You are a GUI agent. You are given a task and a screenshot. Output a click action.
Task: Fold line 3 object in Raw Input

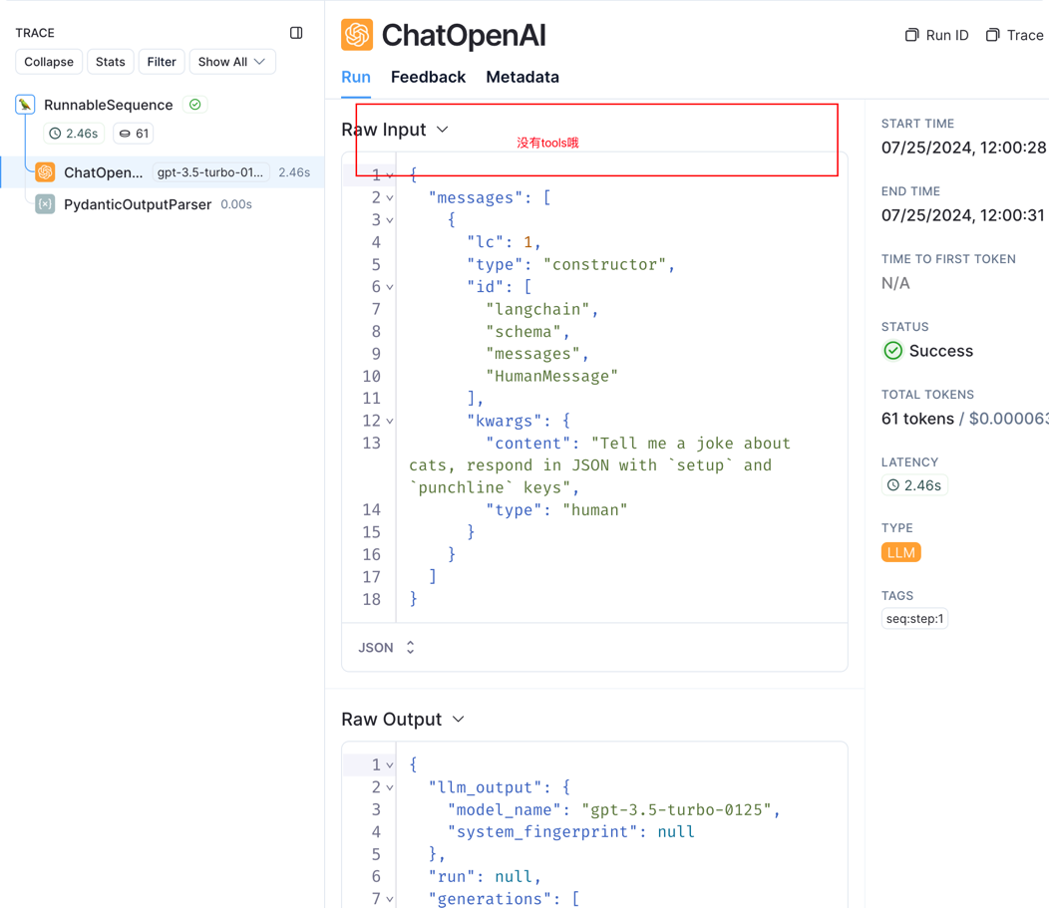pos(389,220)
